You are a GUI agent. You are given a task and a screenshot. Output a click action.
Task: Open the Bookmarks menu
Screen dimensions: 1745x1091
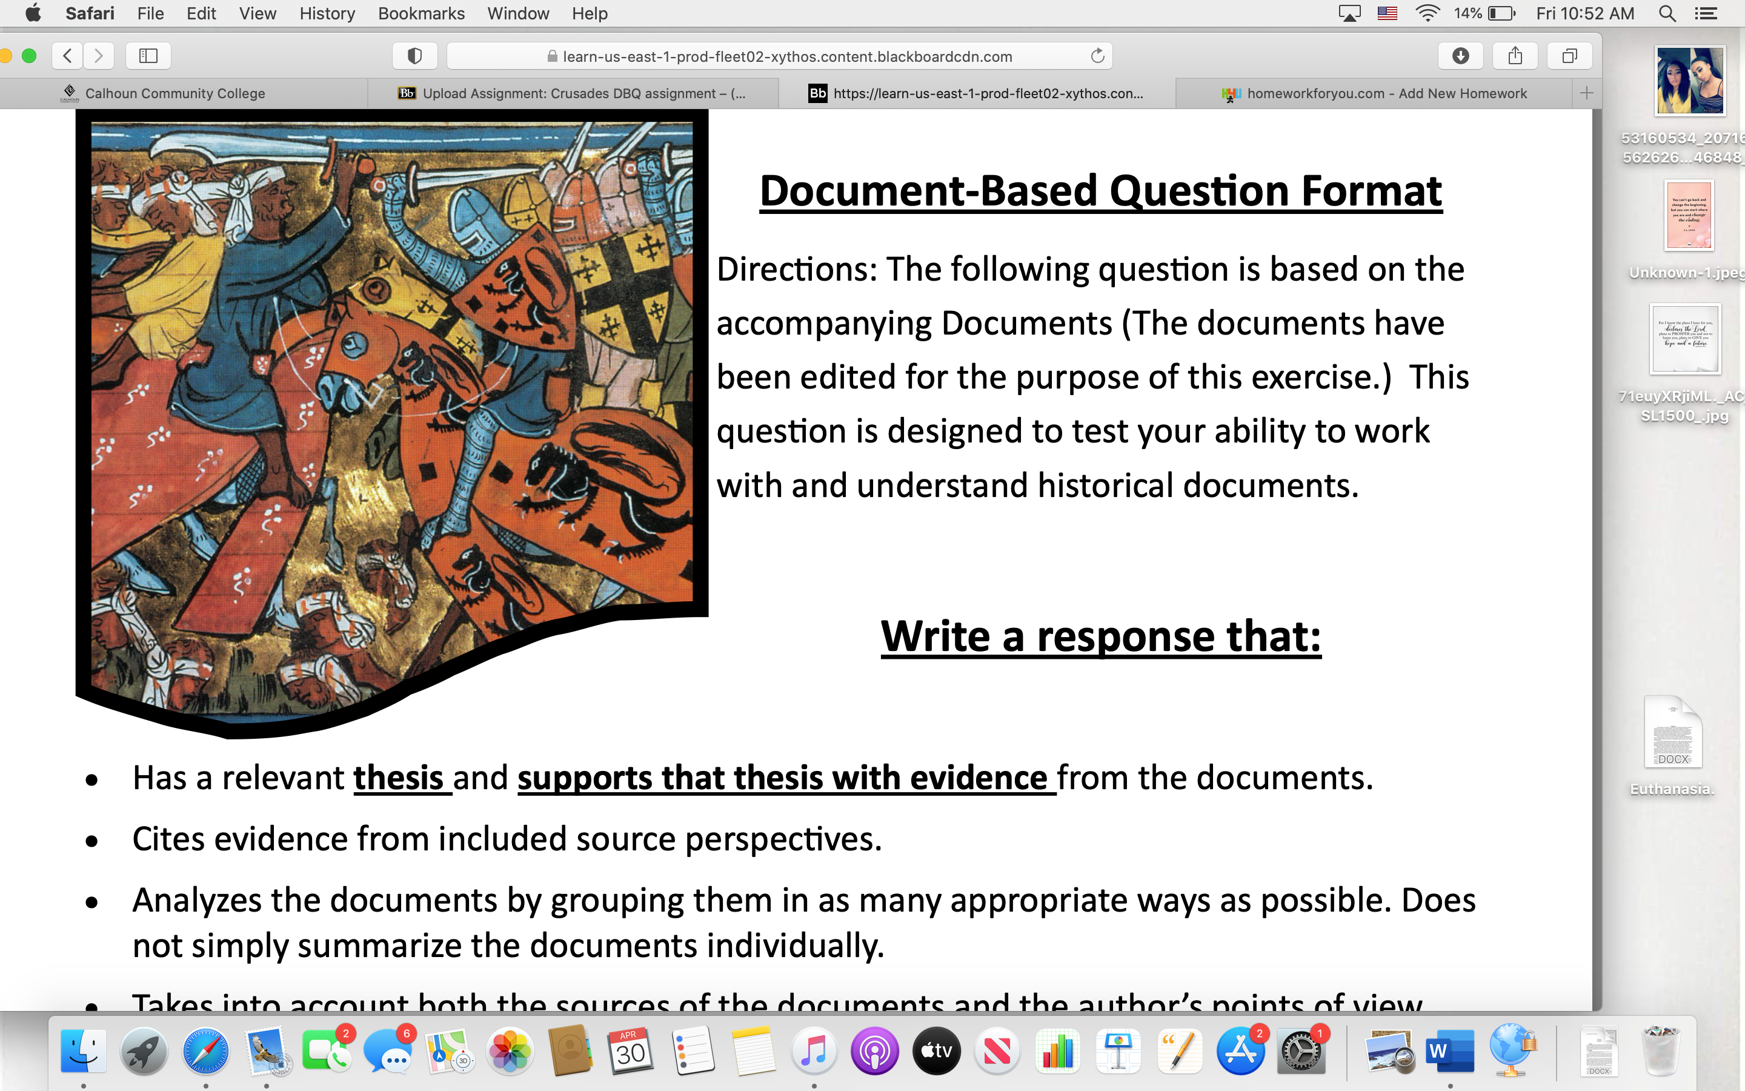pyautogui.click(x=421, y=13)
